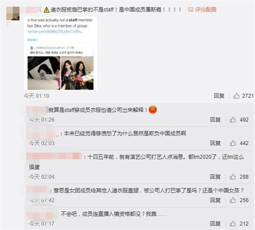Open the attached tweet screenshot image
255x230 pixels.
[x=60, y=53]
